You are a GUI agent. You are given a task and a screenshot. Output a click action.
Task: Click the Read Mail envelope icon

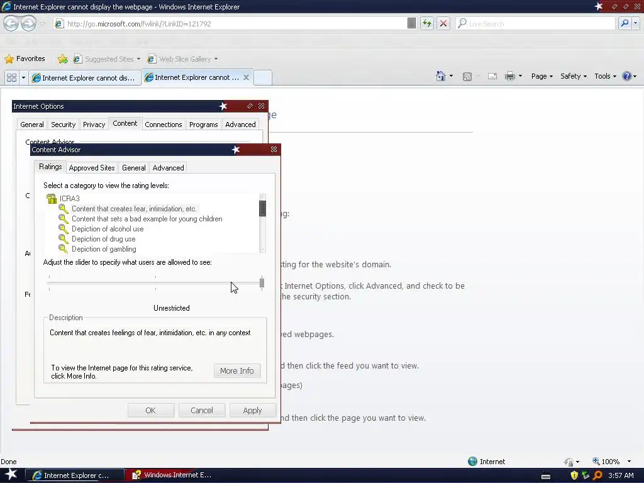click(x=492, y=76)
